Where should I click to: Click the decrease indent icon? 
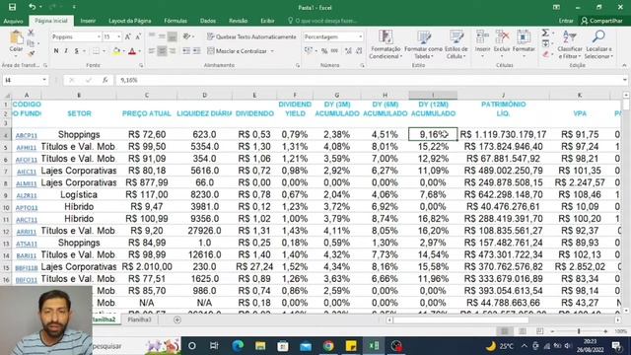[x=186, y=51]
